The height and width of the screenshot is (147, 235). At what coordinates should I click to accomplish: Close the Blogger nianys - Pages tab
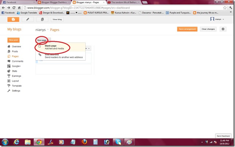point(104,3)
